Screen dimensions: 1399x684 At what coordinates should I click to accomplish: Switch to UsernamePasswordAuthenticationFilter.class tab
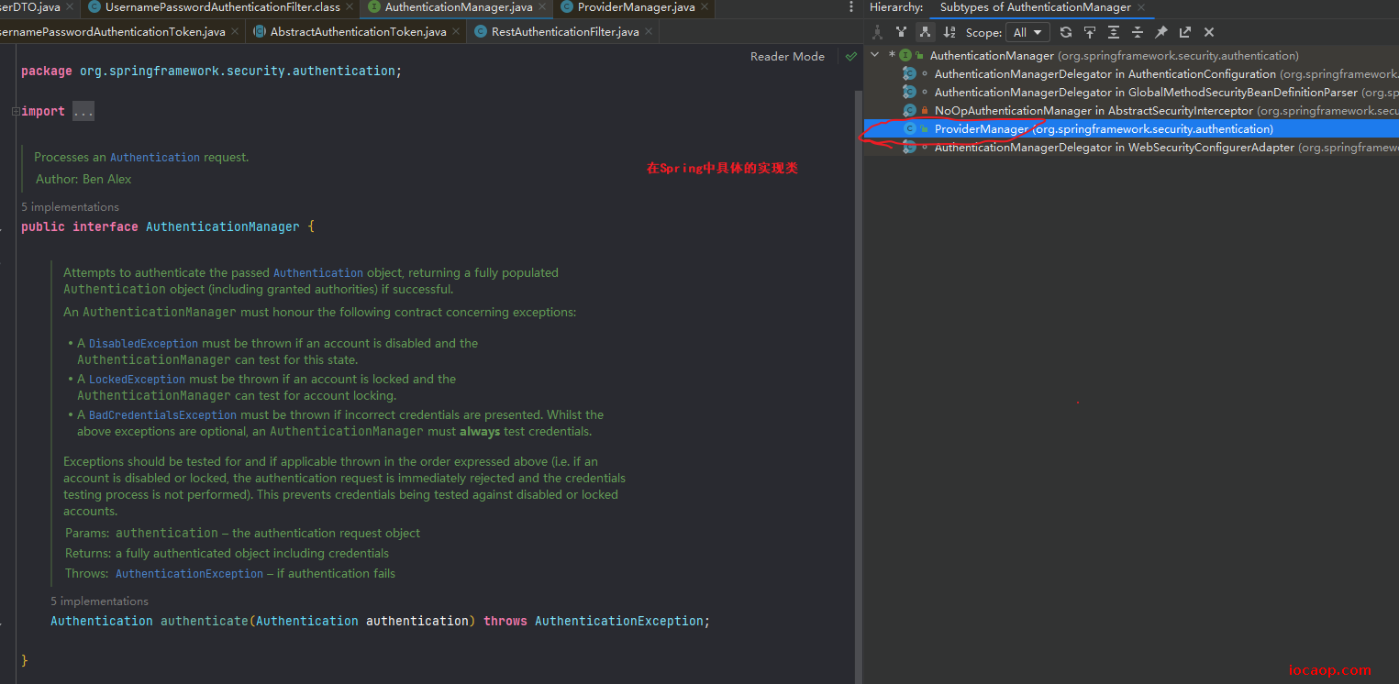222,7
